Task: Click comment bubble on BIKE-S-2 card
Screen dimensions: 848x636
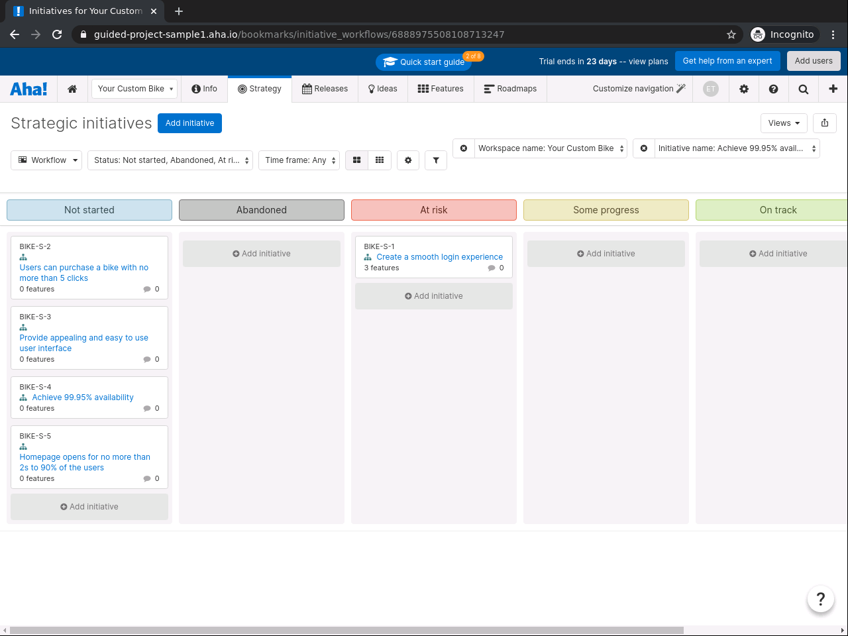Action: point(147,289)
